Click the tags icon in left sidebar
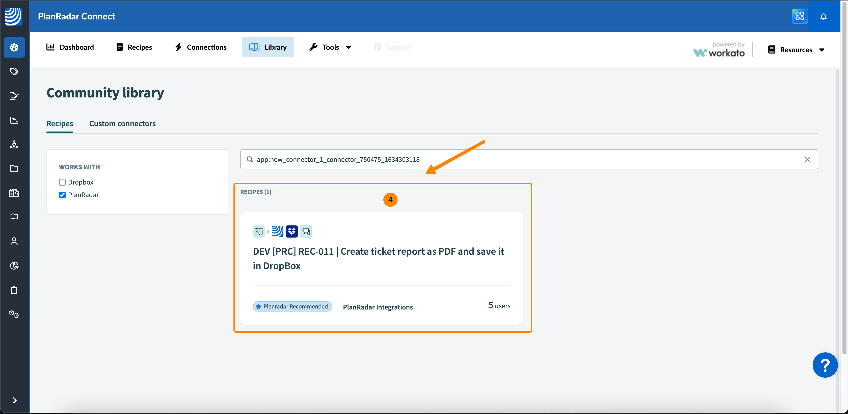Screen dimensions: 848x414 click(x=14, y=71)
